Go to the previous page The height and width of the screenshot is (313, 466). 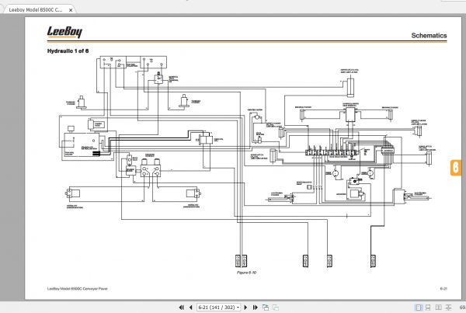point(190,308)
